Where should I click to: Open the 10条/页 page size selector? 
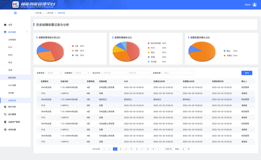(x=168, y=149)
